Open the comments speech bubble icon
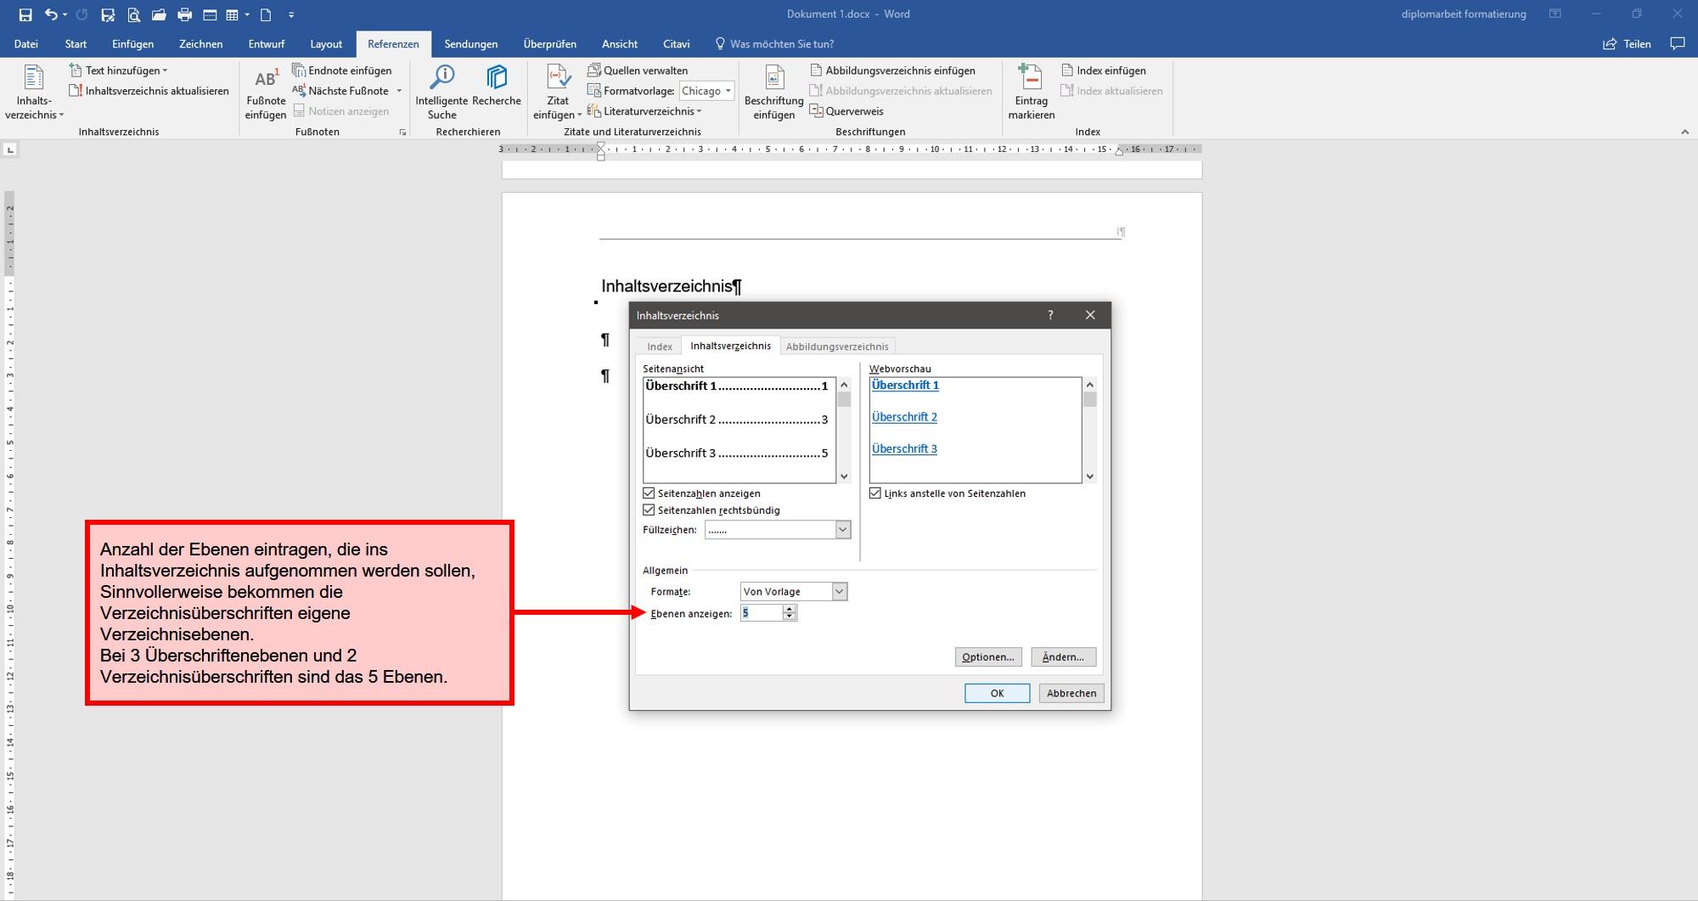 coord(1678,43)
